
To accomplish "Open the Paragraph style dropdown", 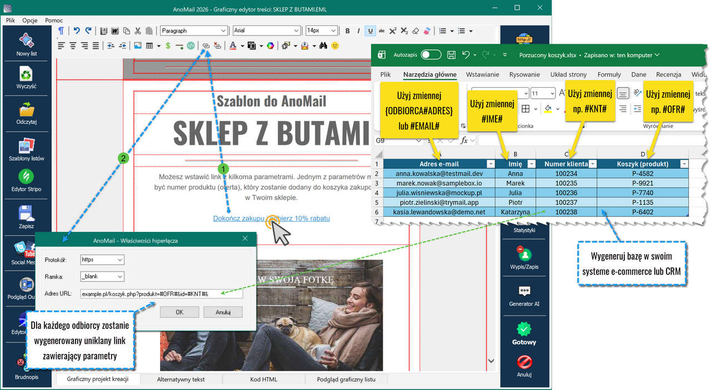I will [x=194, y=31].
